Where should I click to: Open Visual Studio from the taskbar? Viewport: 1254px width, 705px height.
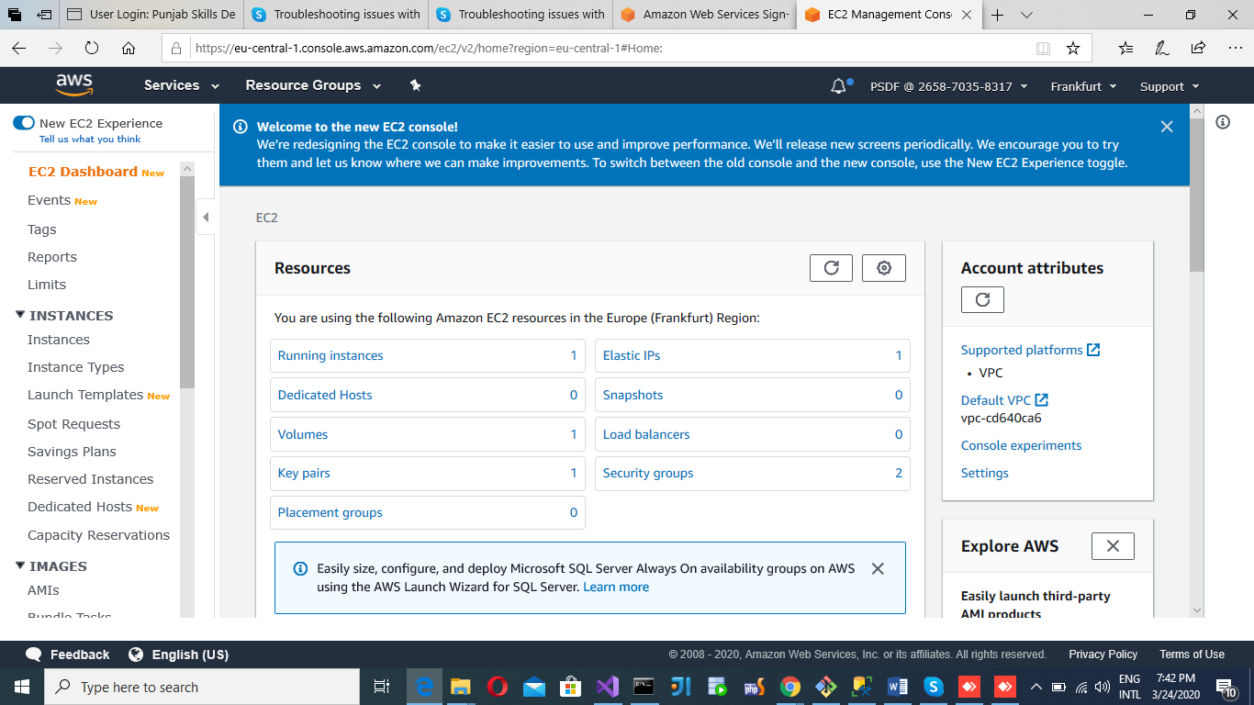tap(607, 687)
